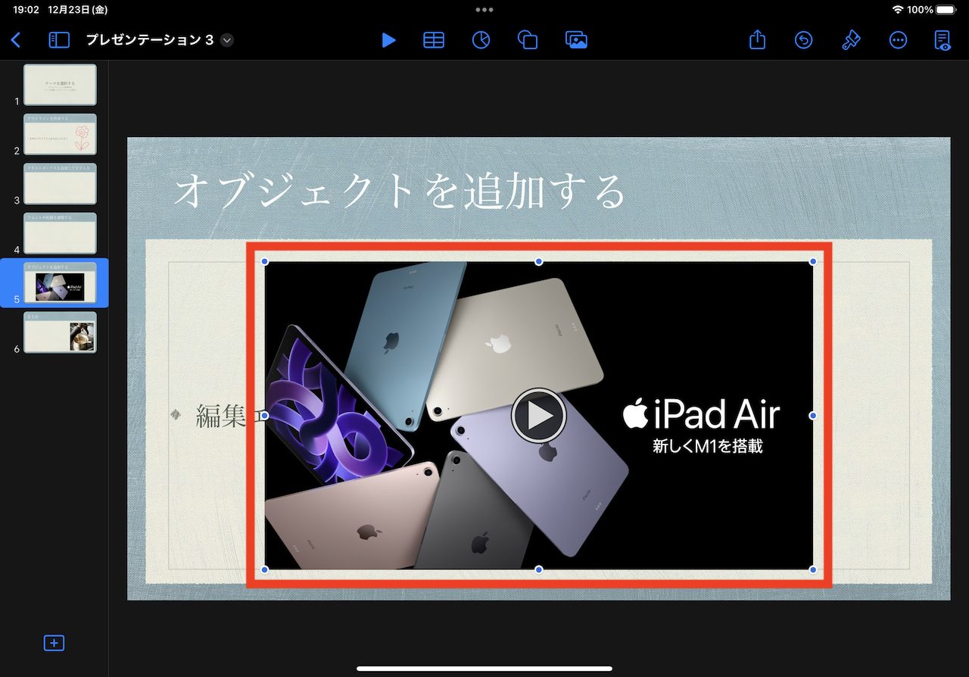Screen dimensions: 969x677
Task: Tap the battery indicator
Action: click(946, 10)
